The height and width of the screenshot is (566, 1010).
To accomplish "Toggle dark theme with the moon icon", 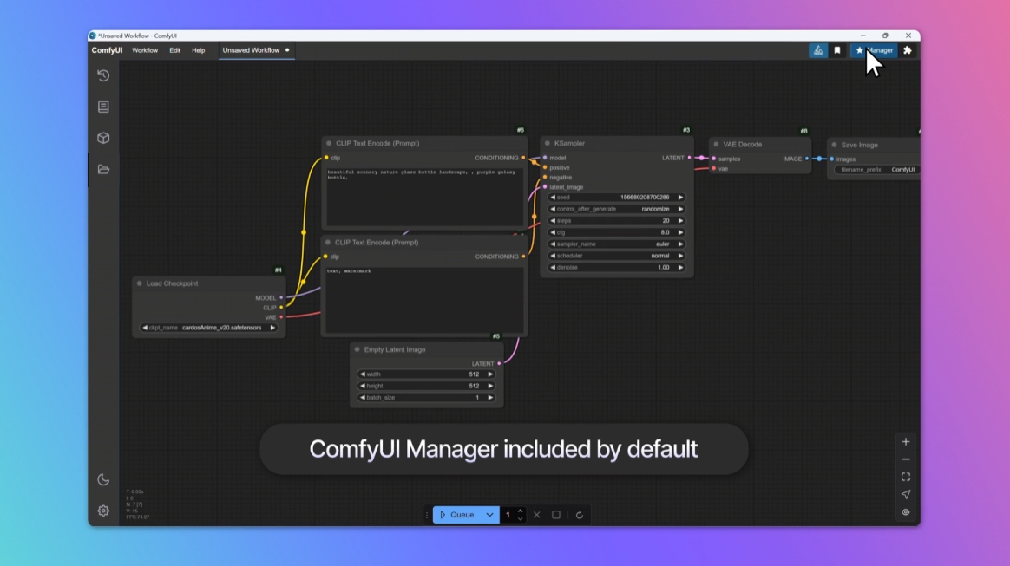I will click(103, 480).
